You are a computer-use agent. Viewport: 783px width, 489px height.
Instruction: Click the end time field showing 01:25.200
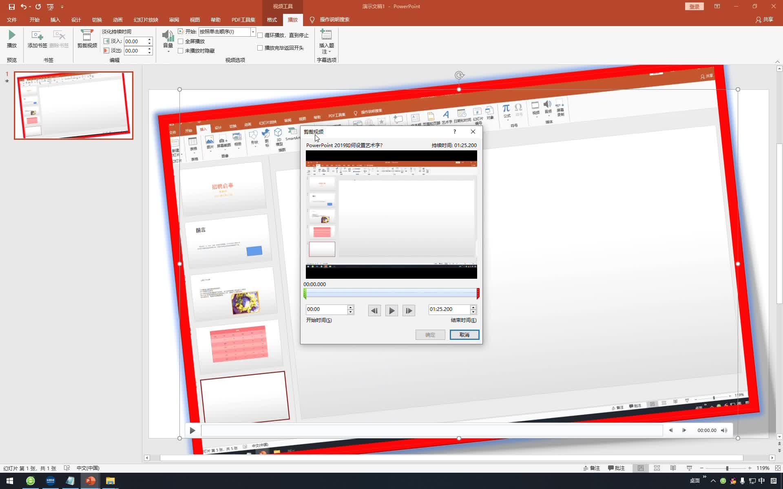click(x=449, y=309)
